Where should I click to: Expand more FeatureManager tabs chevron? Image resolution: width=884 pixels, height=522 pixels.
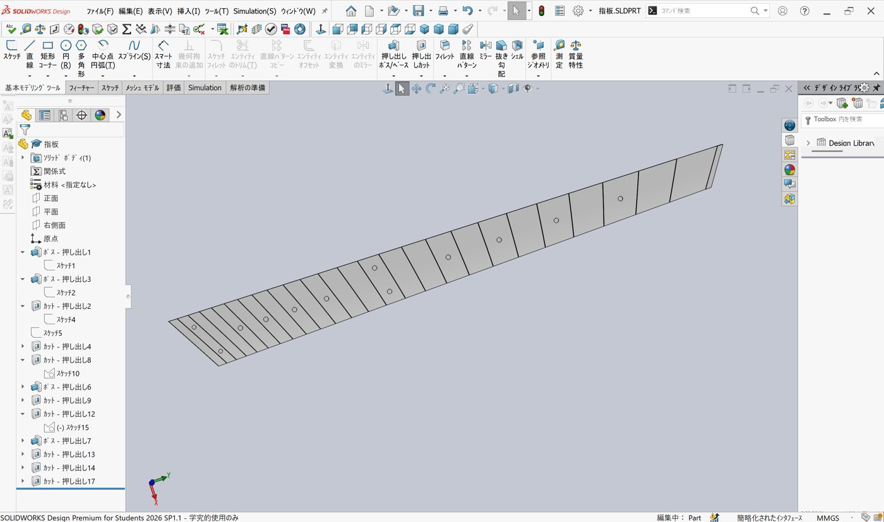(x=119, y=115)
